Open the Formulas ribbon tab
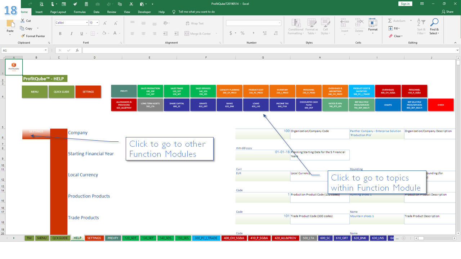 pos(80,12)
